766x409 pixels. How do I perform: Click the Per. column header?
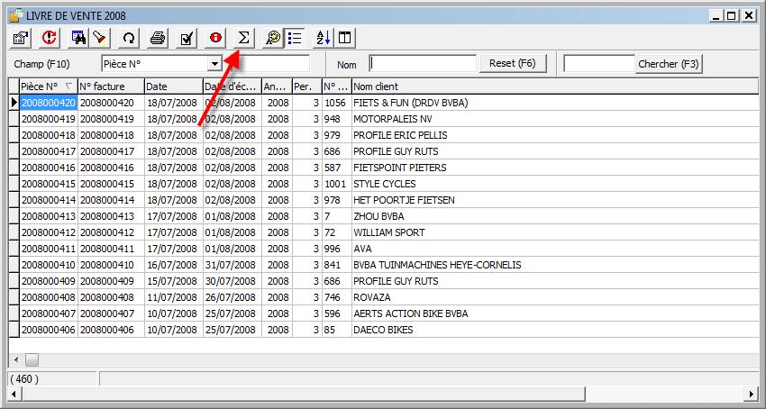click(306, 86)
